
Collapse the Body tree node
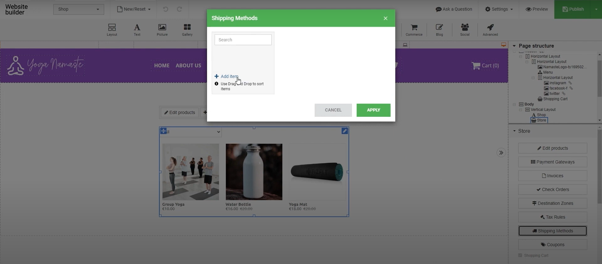514,104
